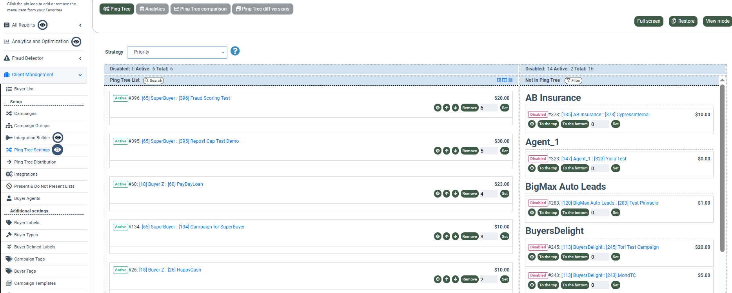732x293 pixels.
Task: Switch to the Analytics tab
Action: [x=152, y=9]
